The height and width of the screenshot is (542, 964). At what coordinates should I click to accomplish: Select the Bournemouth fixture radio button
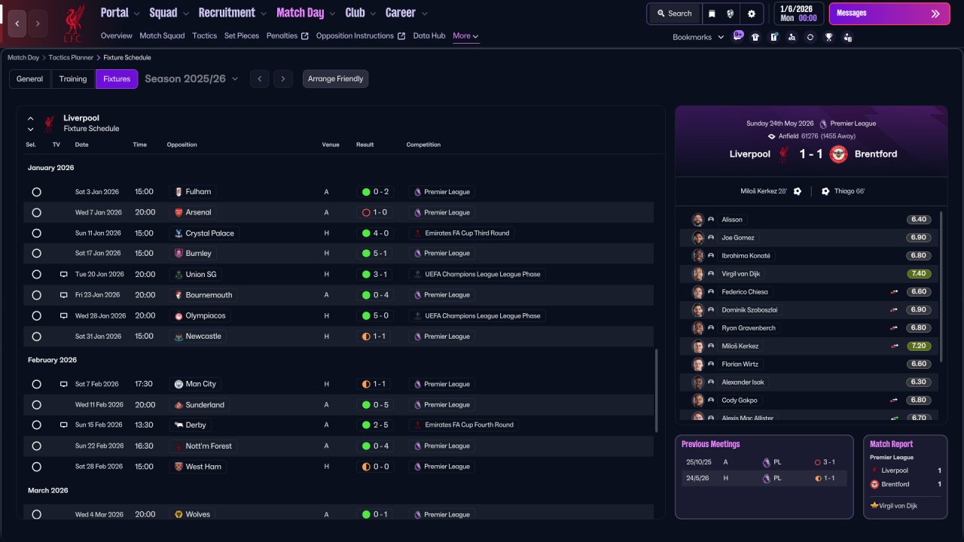pyautogui.click(x=36, y=295)
